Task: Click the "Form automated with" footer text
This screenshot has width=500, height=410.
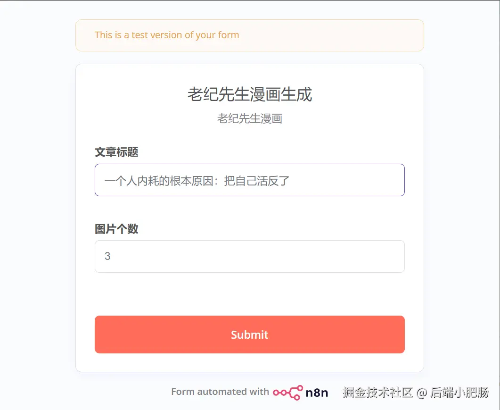Action: pos(220,392)
